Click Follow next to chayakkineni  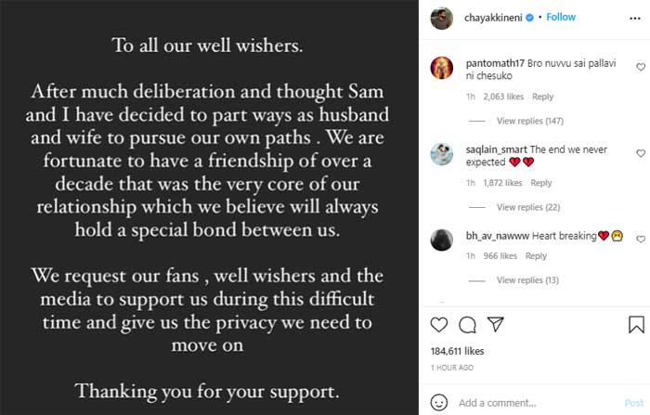[561, 17]
